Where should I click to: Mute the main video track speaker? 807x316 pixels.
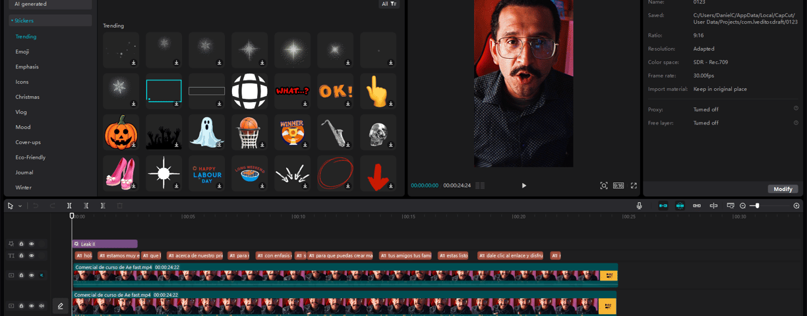coord(42,305)
